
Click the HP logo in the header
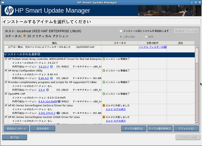(9, 11)
